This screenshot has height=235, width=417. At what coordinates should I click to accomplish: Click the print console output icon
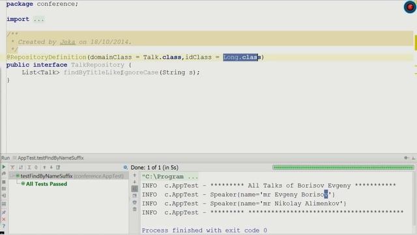(x=135, y=202)
